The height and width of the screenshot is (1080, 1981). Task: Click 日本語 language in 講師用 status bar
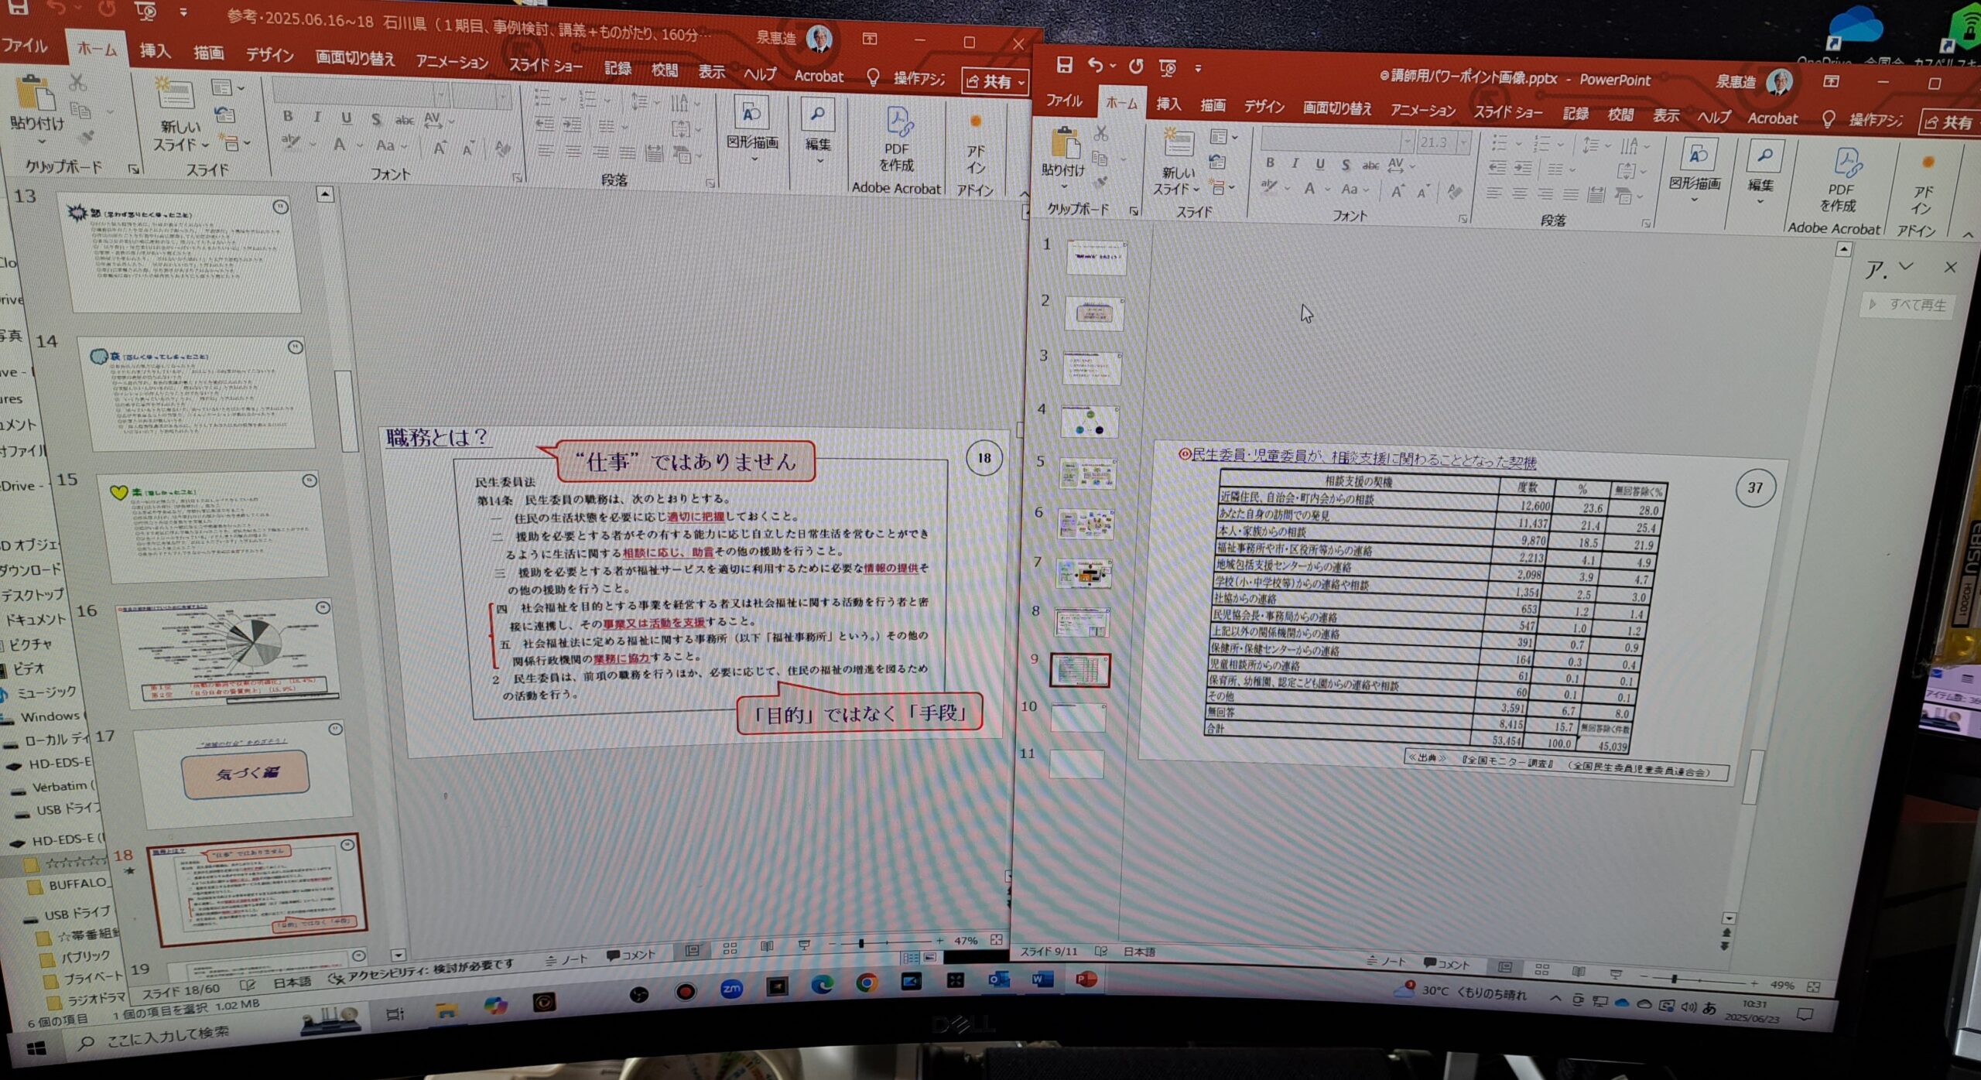pos(1139,952)
